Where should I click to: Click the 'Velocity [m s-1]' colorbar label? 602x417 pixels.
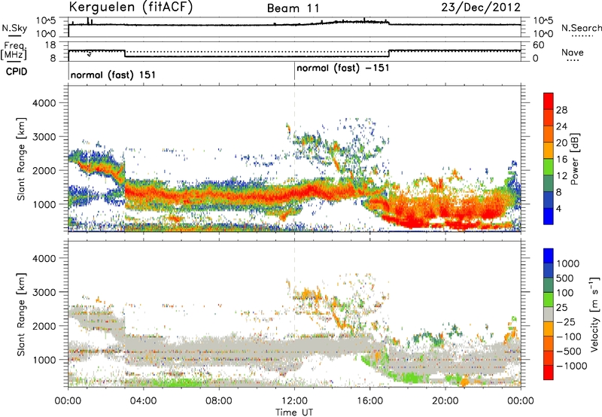[x=594, y=315]
